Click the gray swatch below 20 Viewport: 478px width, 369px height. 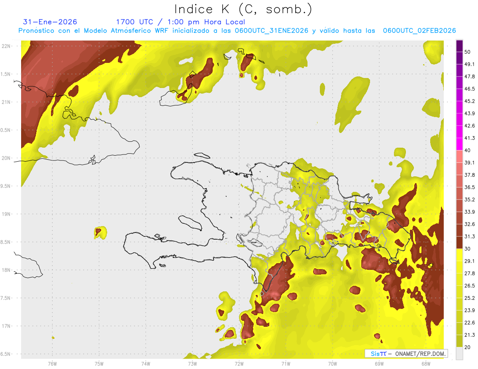[460, 353]
